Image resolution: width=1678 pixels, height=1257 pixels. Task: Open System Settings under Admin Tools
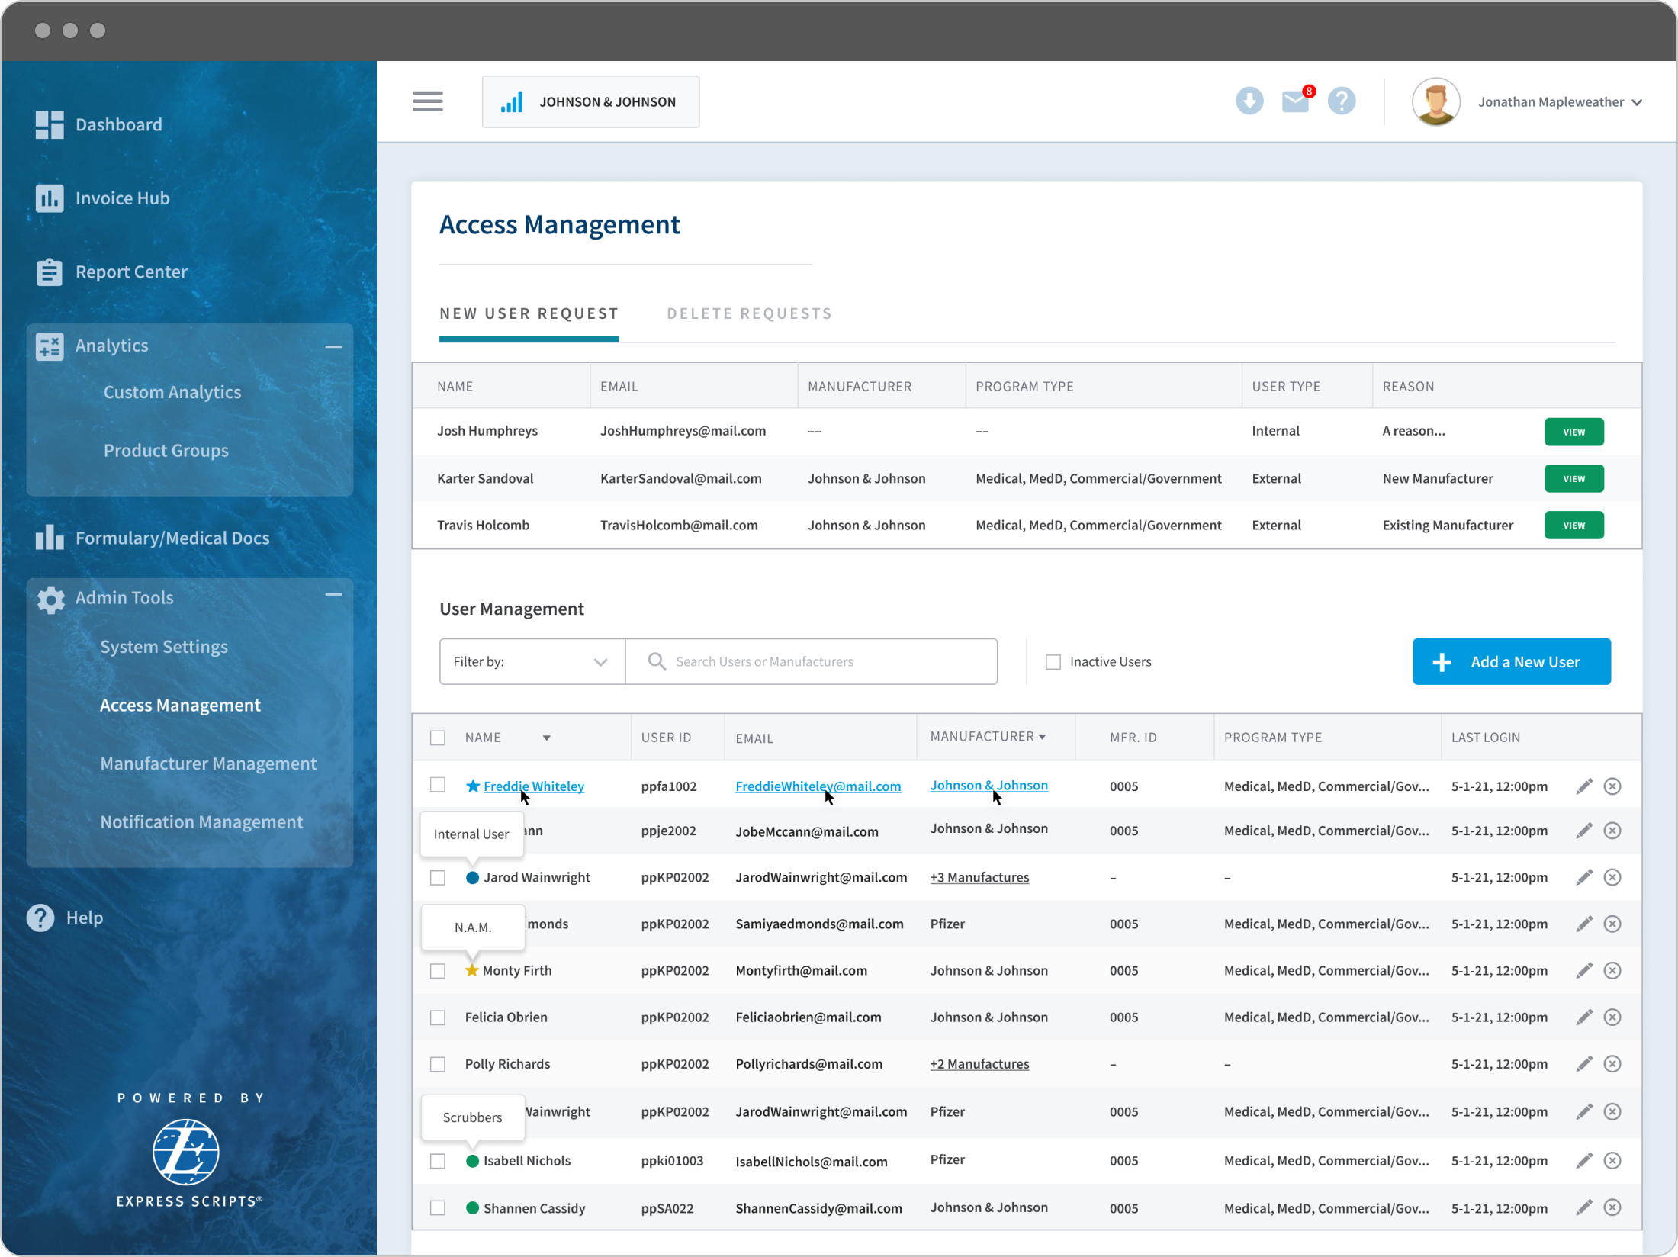tap(164, 647)
